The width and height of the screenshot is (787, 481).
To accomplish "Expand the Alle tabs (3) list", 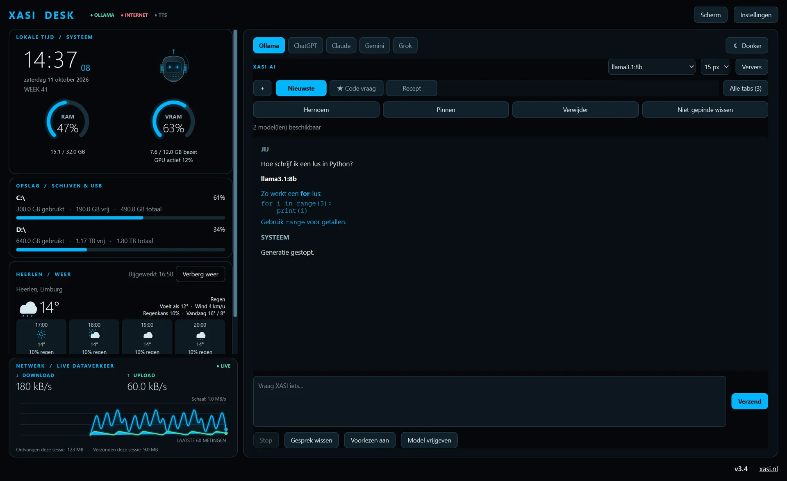I will click(746, 88).
